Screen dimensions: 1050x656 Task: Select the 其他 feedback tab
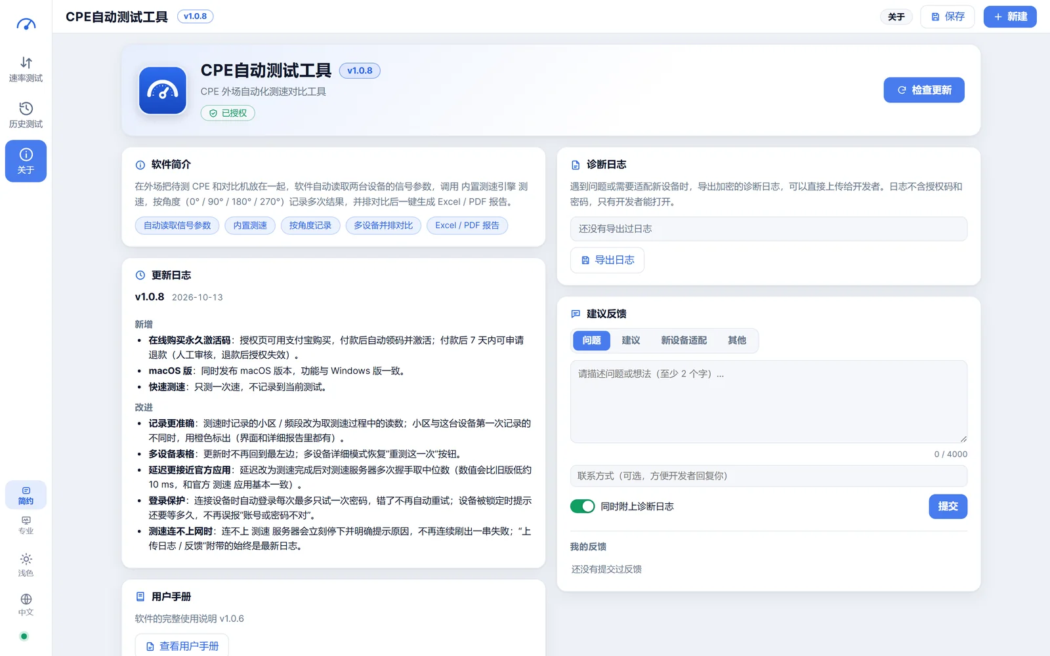pos(737,340)
